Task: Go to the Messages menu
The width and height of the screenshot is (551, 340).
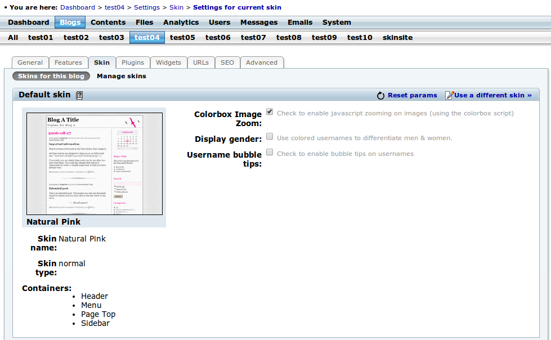Action: click(259, 23)
